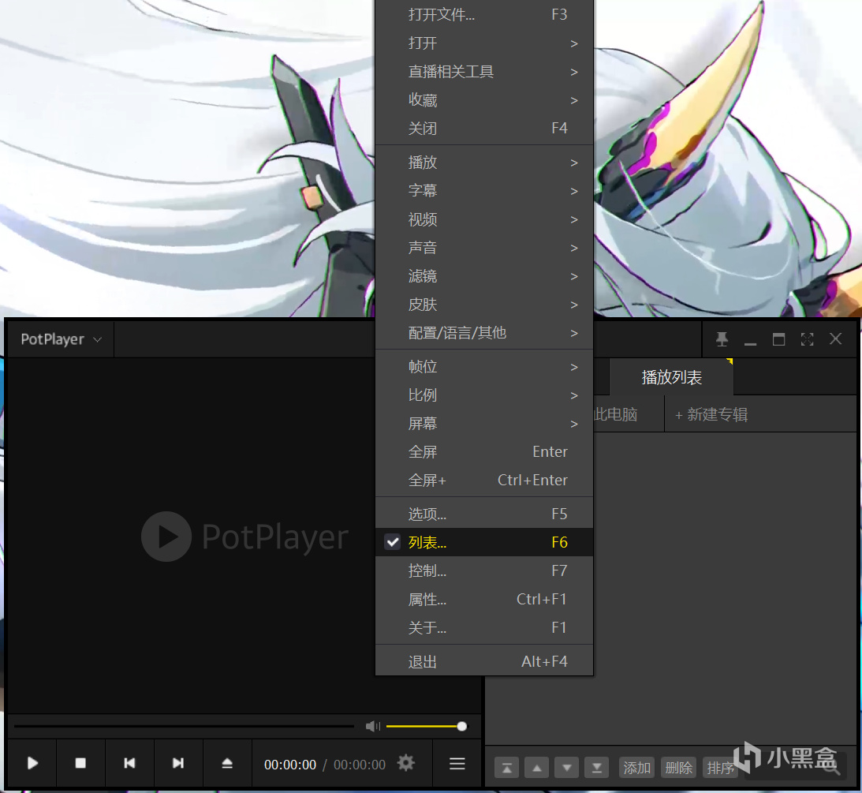This screenshot has height=793, width=862.
Task: Toggle fullscreen mode icon in title bar
Action: [807, 339]
